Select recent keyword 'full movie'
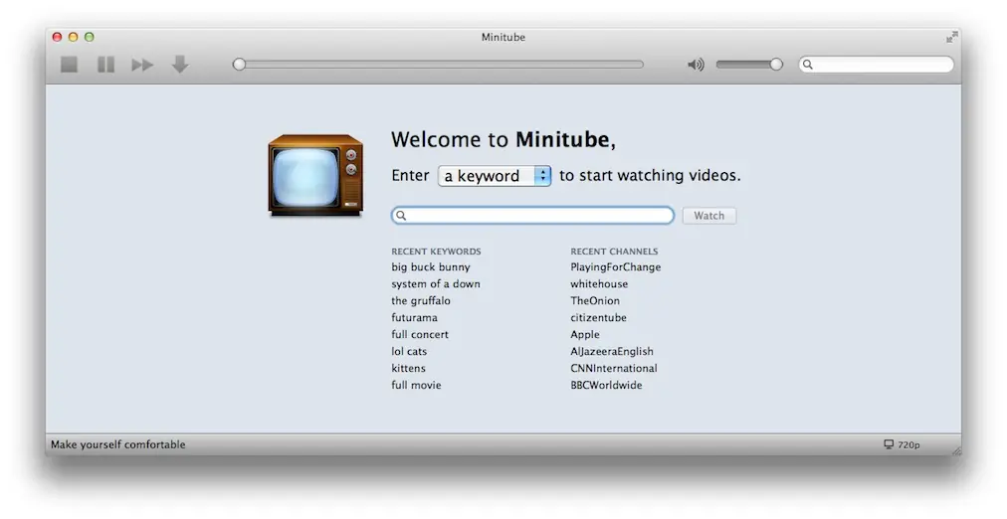 point(416,385)
